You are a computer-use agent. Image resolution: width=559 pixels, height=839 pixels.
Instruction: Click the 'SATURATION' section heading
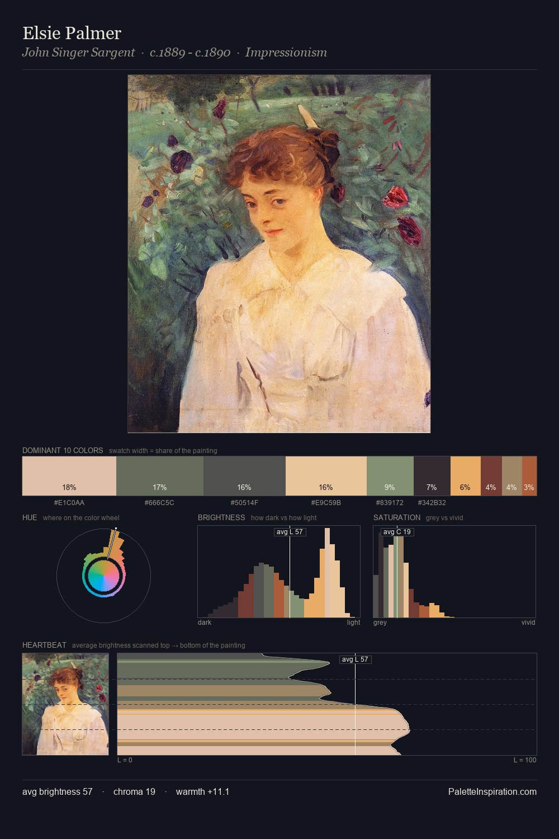pos(397,517)
